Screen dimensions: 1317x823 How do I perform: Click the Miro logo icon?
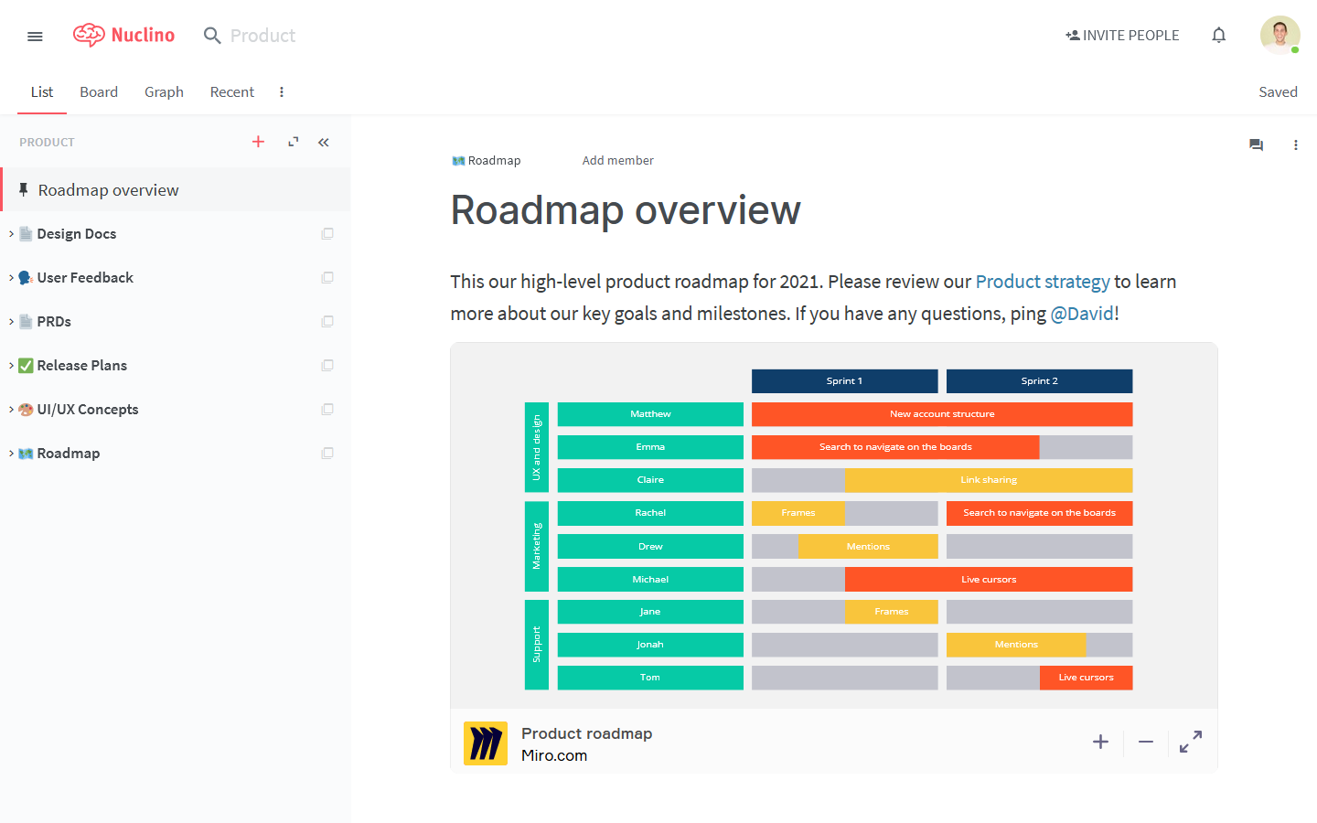tap(486, 743)
